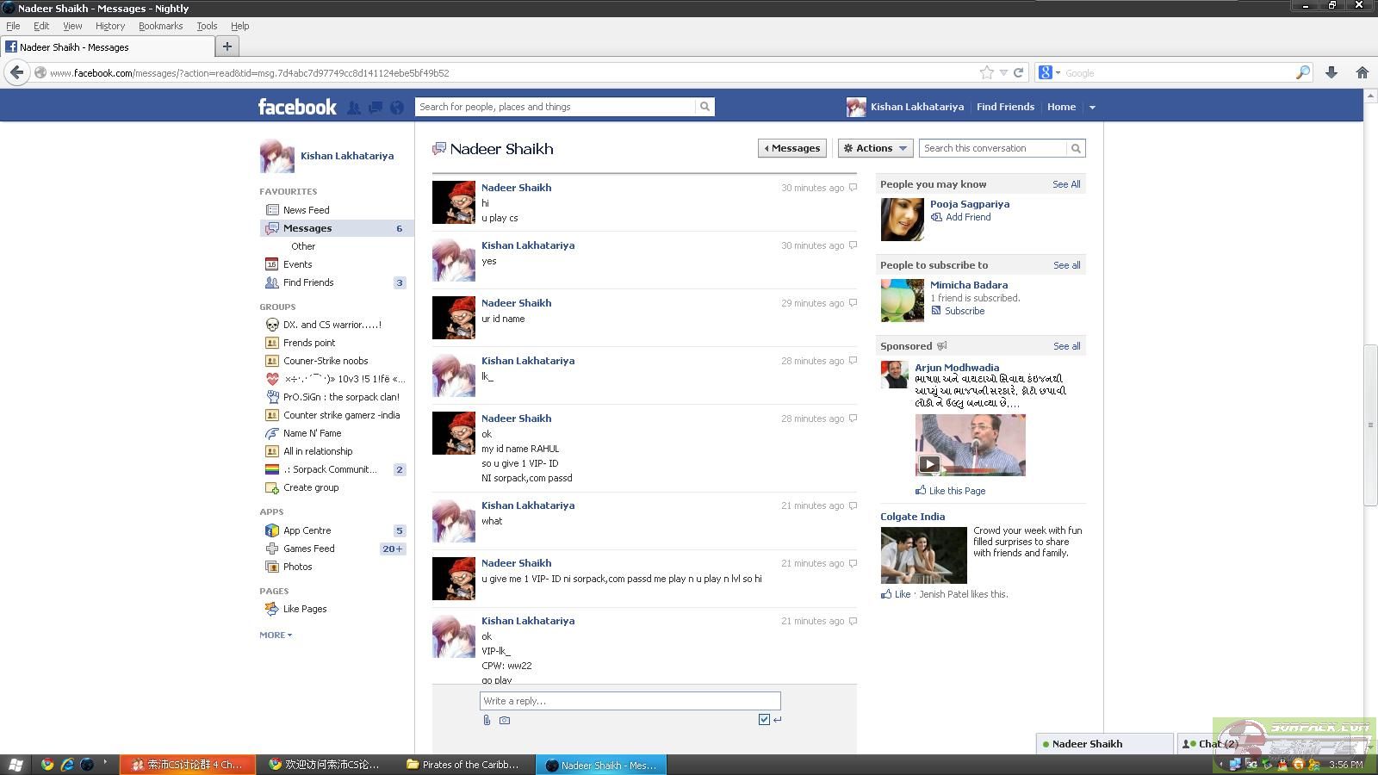Image resolution: width=1378 pixels, height=775 pixels.
Task: Open the Firefox downloads arrow icon
Action: click(1331, 73)
